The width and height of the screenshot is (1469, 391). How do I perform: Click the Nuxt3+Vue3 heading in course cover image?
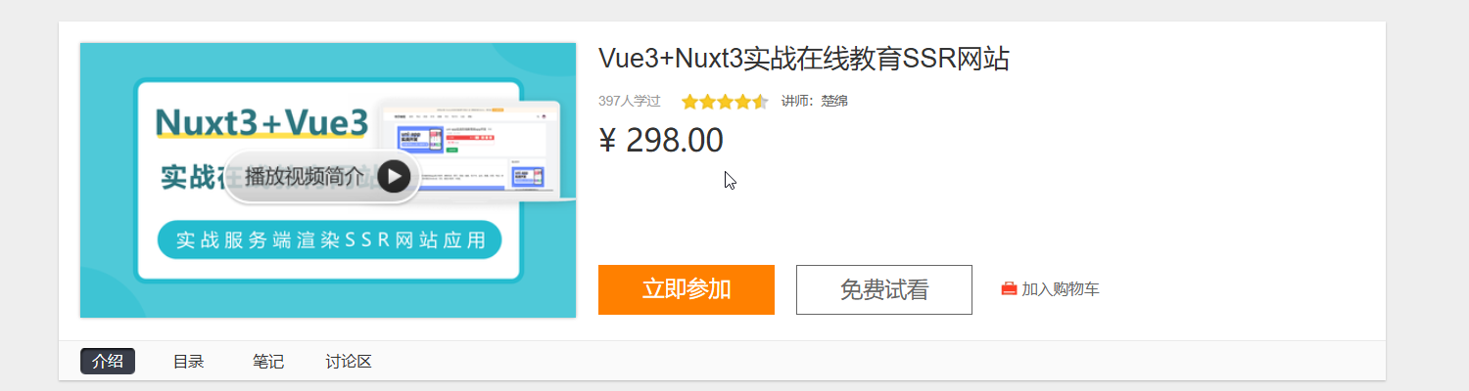(262, 122)
